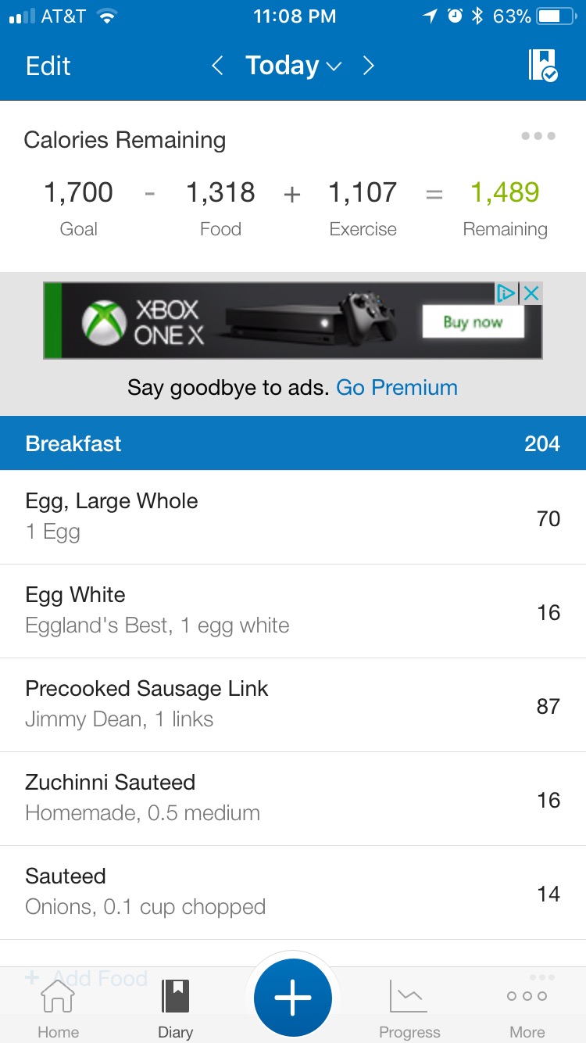The height and width of the screenshot is (1043, 586).
Task: Tap the Breakfast section header
Action: point(293,443)
